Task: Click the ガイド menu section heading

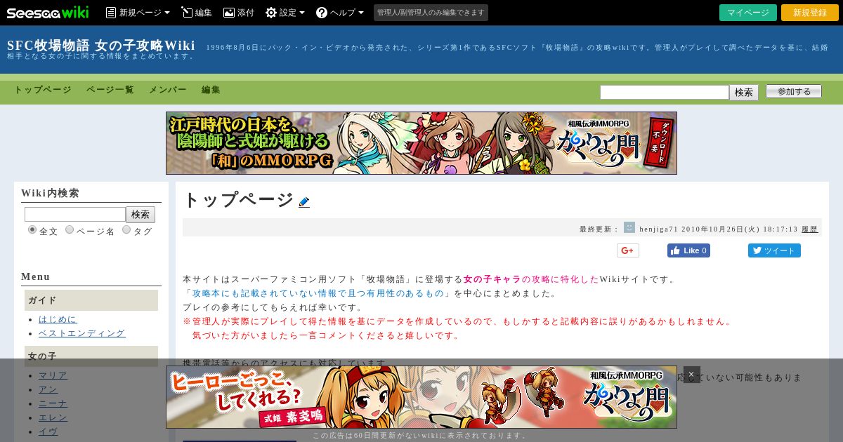Action: (91, 300)
